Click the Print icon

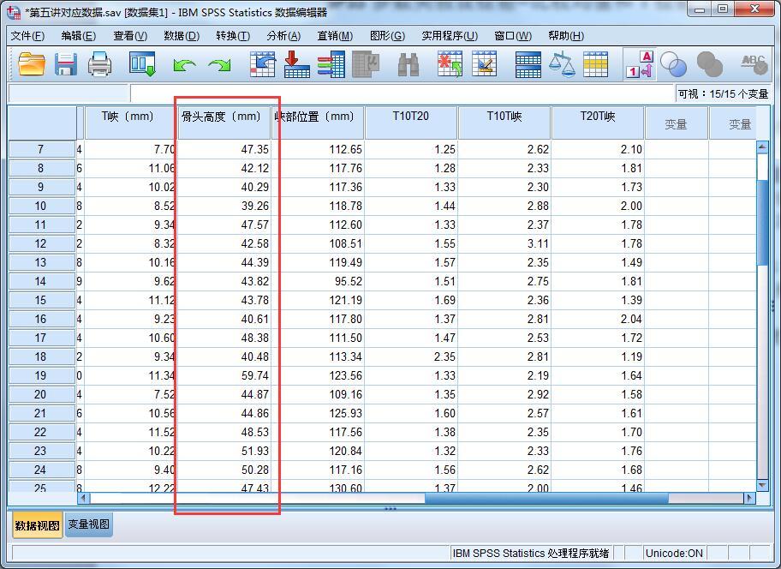(x=99, y=64)
